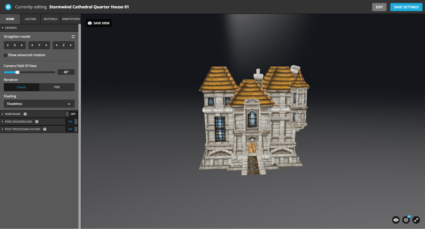
Task: Click the house 3D model in viewport
Action: pos(254,120)
